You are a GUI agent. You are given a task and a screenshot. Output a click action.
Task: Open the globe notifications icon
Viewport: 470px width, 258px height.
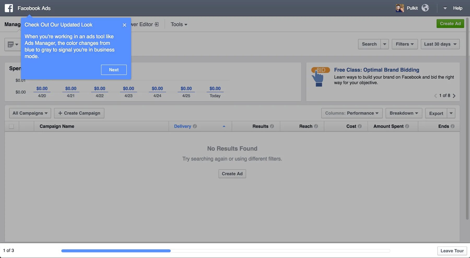click(425, 8)
